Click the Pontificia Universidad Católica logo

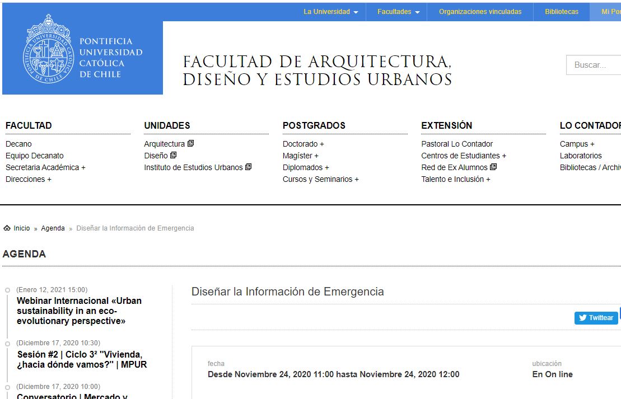coord(82,49)
